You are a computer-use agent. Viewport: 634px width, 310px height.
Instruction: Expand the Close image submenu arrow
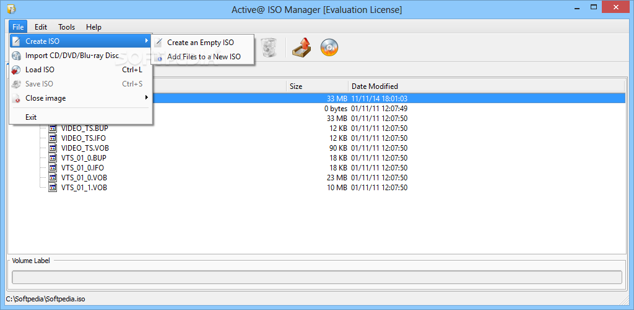point(146,97)
